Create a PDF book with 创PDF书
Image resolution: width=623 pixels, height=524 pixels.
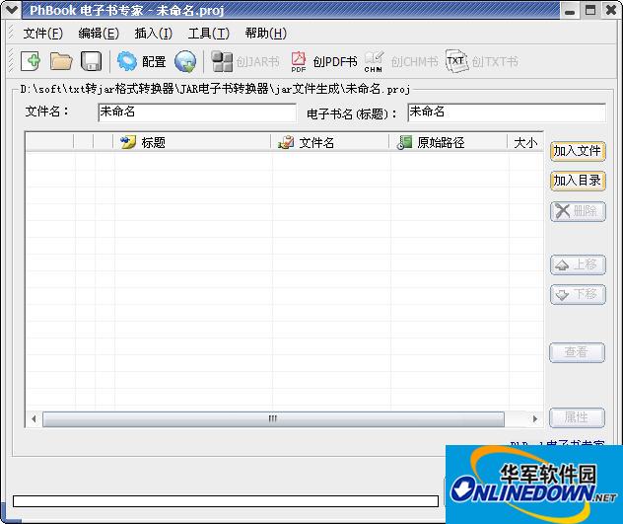pyautogui.click(x=323, y=62)
